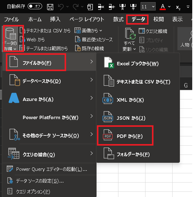Screen dimensions: 195x197
Task: Click the print preview page icon
Action: 90,7
